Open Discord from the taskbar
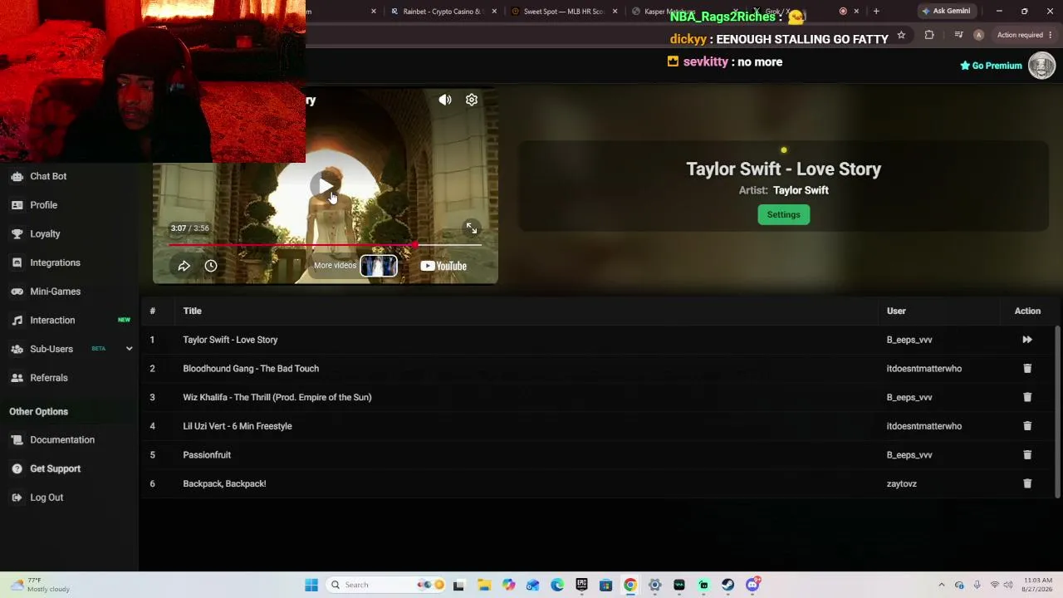Viewport: 1063px width, 598px height. [x=752, y=585]
